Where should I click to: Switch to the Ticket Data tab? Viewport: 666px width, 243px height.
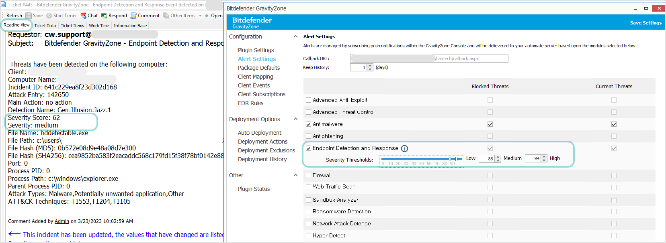click(x=45, y=26)
